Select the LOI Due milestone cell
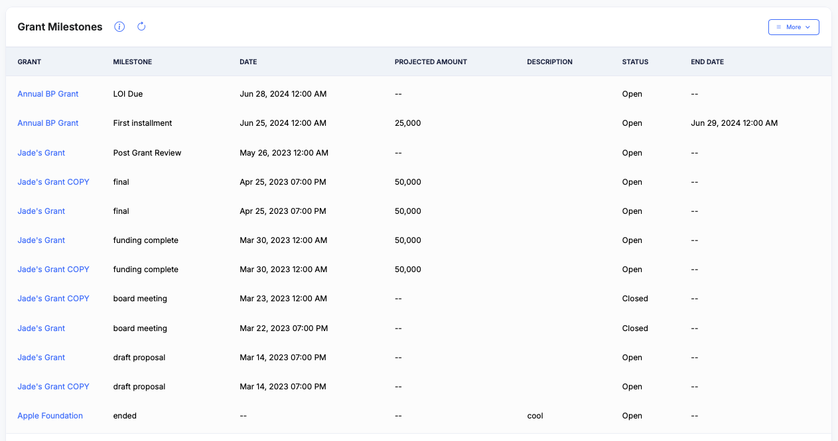Screen dimensions: 838x441 tap(128, 94)
